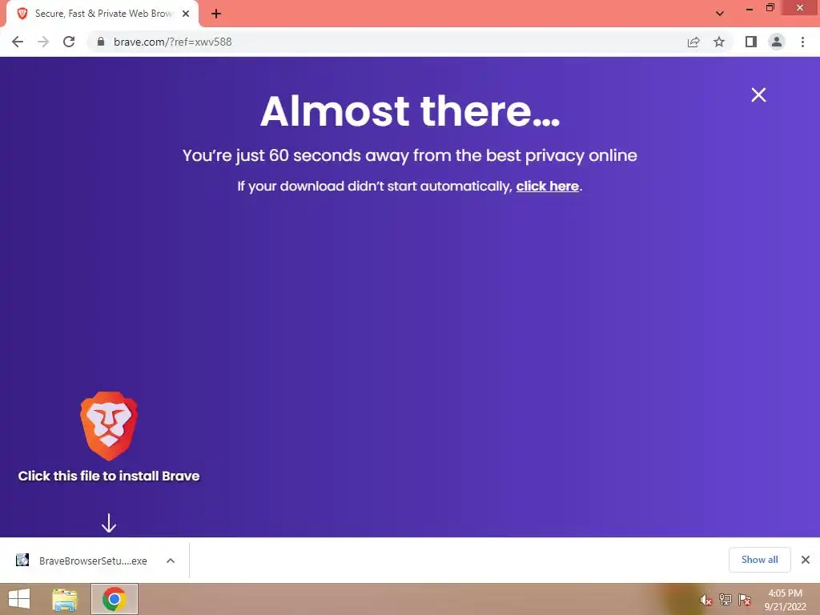Dismiss the Almost there overlay with the X
The height and width of the screenshot is (615, 820).
[758, 94]
